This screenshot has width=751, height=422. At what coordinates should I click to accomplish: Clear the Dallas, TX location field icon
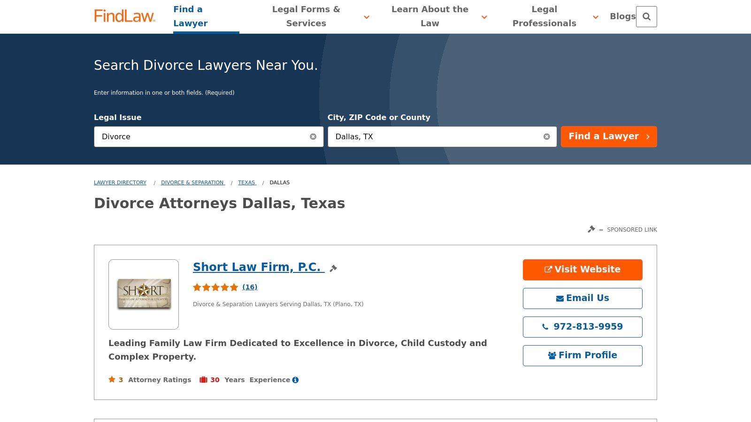click(546, 136)
